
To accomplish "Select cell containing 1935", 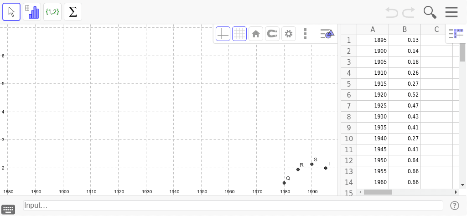I will pyautogui.click(x=373, y=128).
